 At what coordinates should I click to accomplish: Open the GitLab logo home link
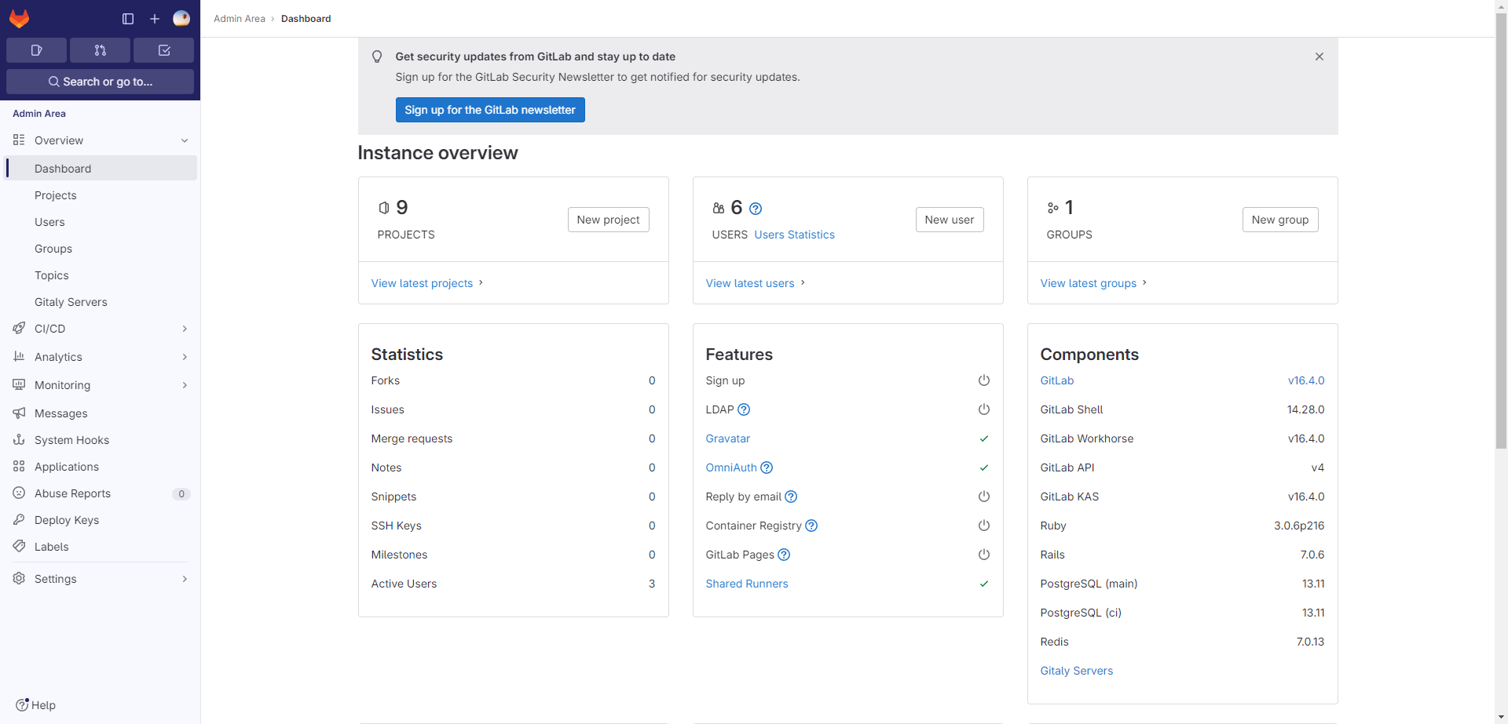(x=19, y=18)
